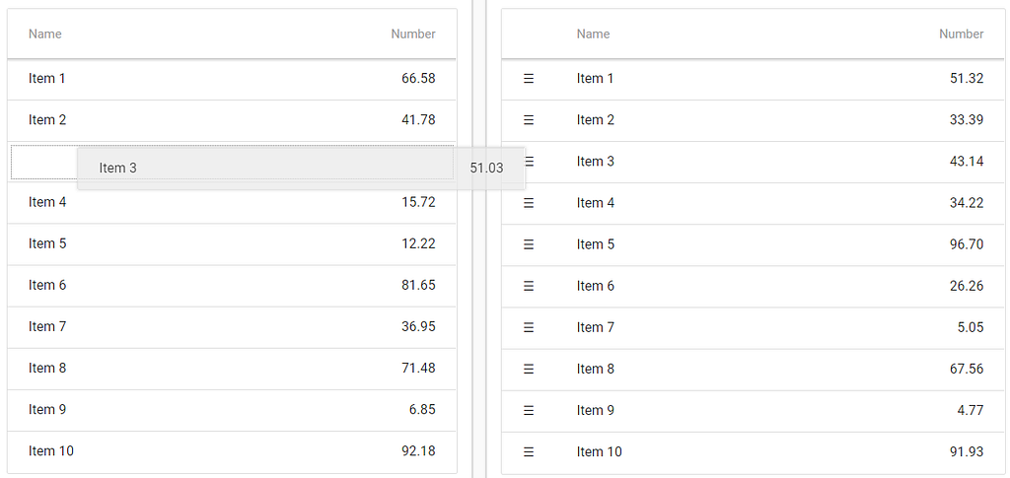Sort by Number header in left table
This screenshot has height=478, width=1010.
pos(412,34)
